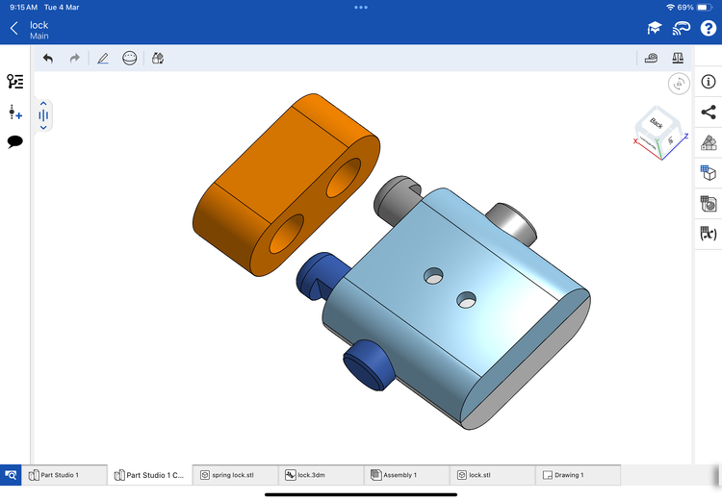
Task: Open the document info panel
Action: tap(709, 82)
